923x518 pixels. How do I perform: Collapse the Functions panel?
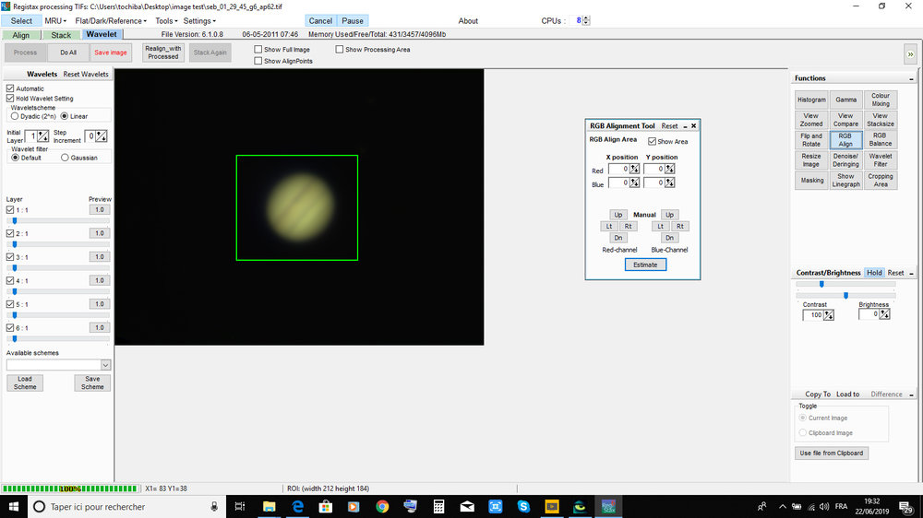(x=911, y=78)
